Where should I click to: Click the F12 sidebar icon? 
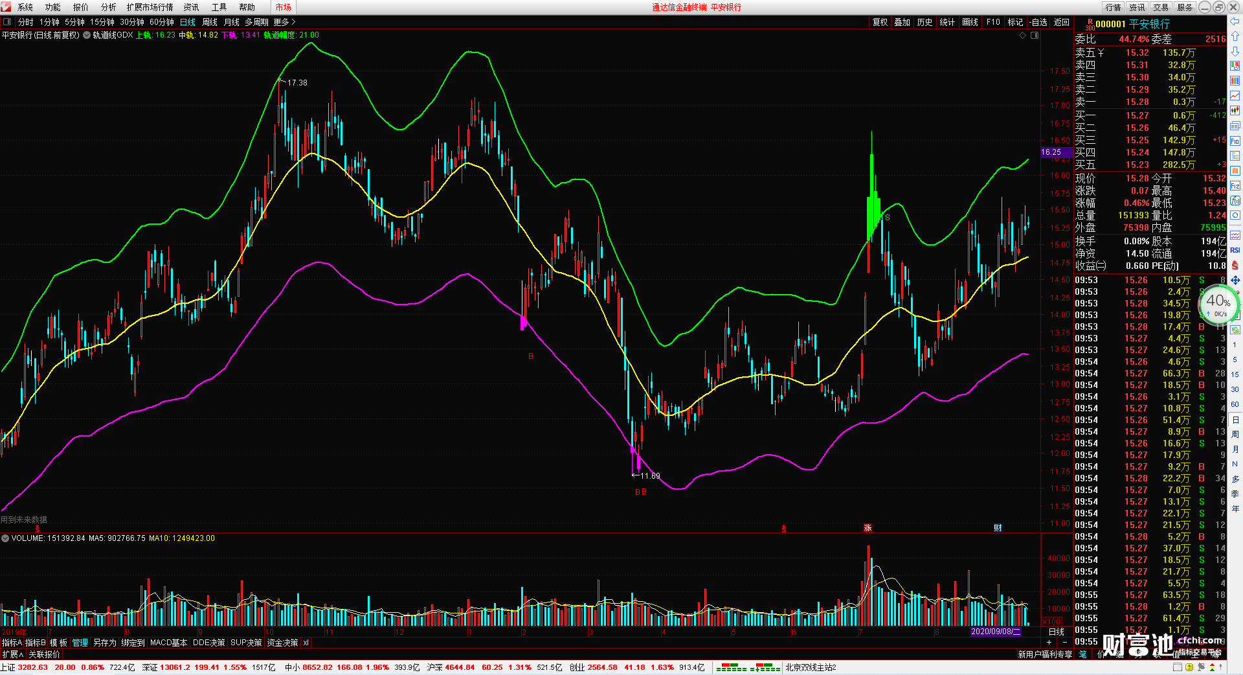pyautogui.click(x=1235, y=185)
